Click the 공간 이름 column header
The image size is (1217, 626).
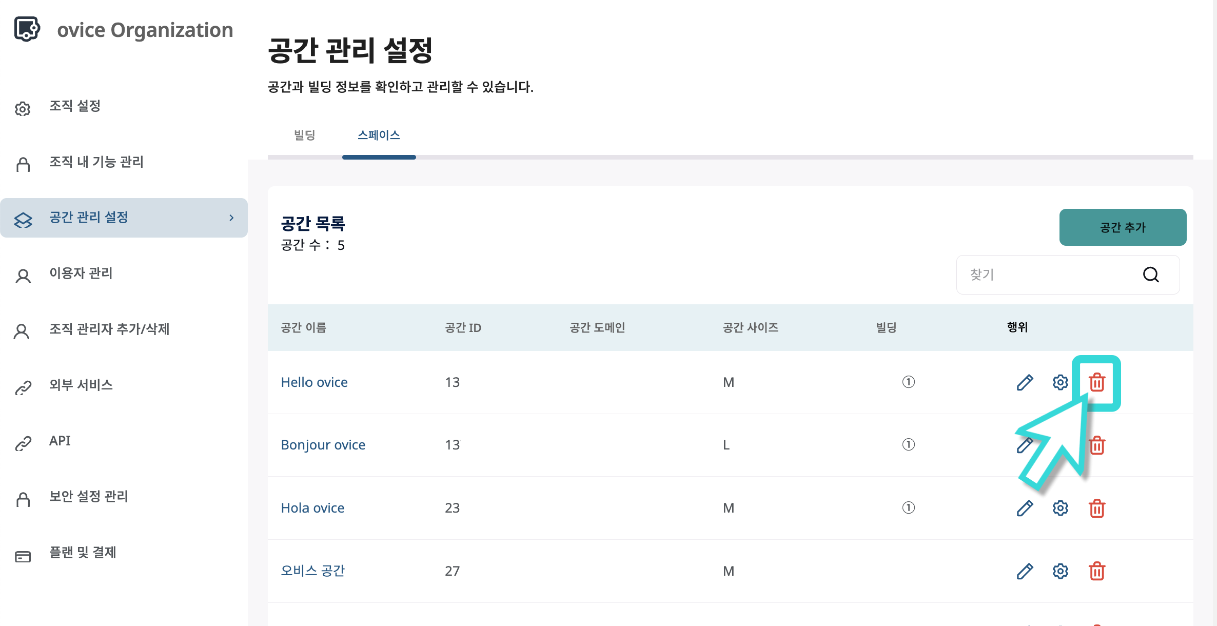303,327
